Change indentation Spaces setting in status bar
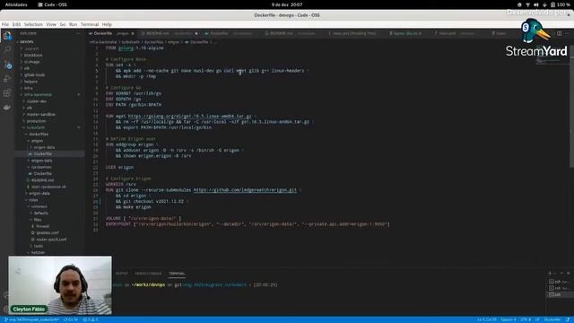574x323 pixels. coord(509,319)
